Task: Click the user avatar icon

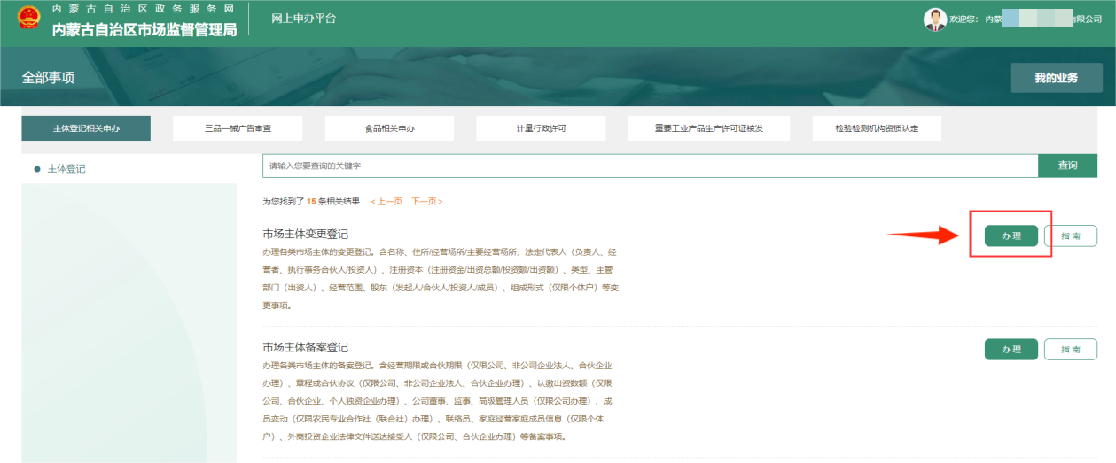Action: point(934,19)
